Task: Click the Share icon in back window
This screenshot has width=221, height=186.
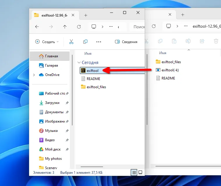Action: [202, 41]
